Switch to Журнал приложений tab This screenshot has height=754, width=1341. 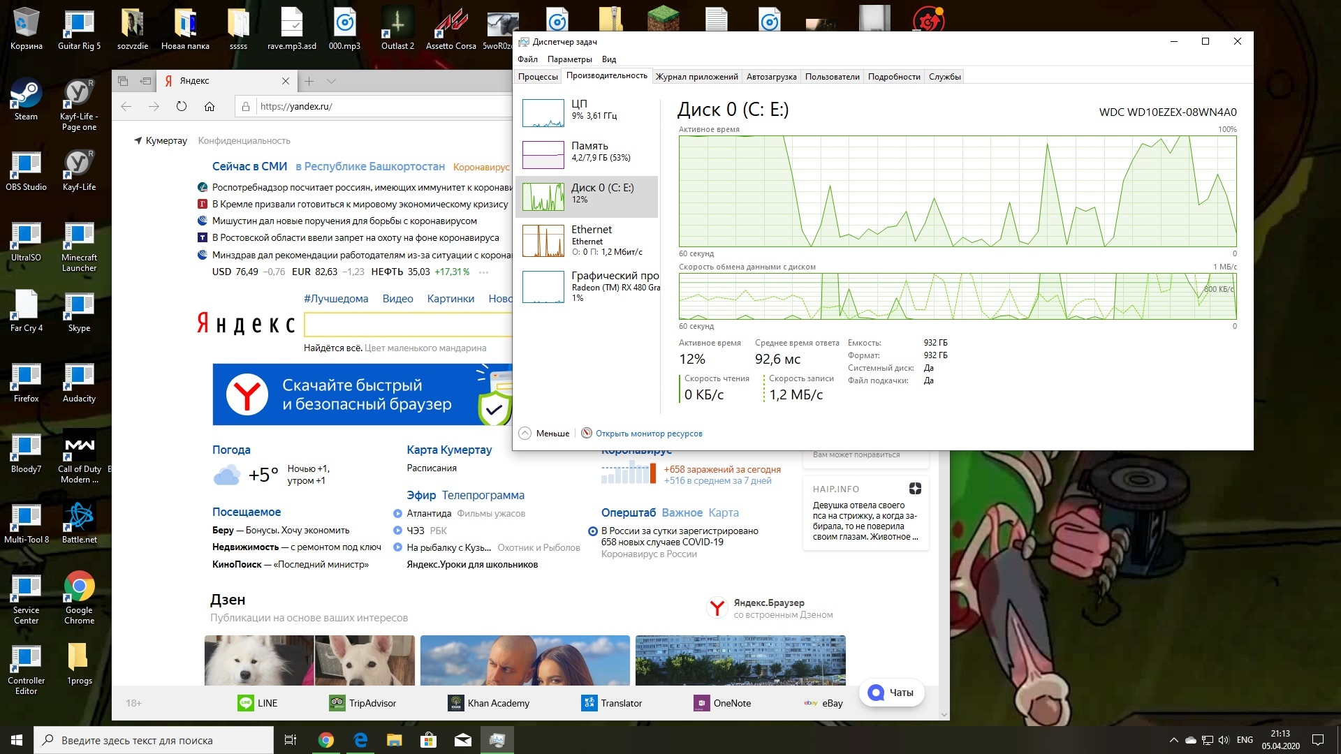point(696,77)
